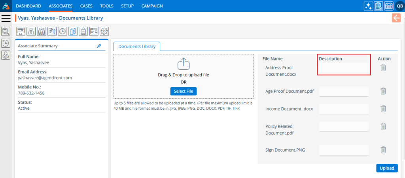405x178 pixels.
Task: Delete the Age Proof Document.pdf file
Action: [x=383, y=91]
